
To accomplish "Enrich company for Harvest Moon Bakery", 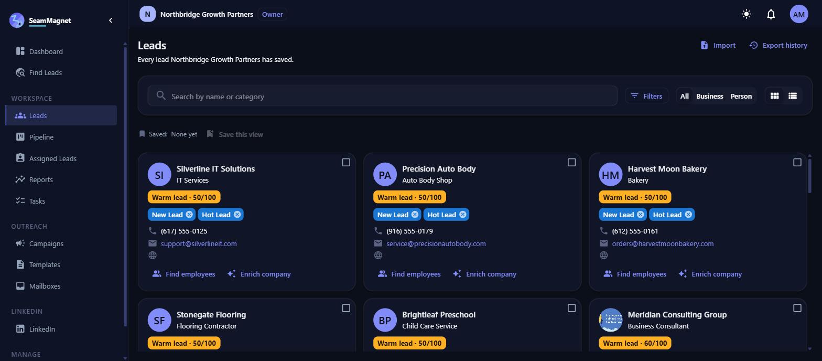I will [x=710, y=274].
